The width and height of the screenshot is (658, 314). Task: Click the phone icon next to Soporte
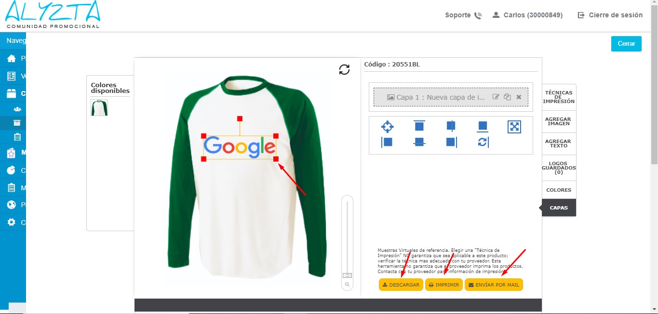click(x=478, y=15)
